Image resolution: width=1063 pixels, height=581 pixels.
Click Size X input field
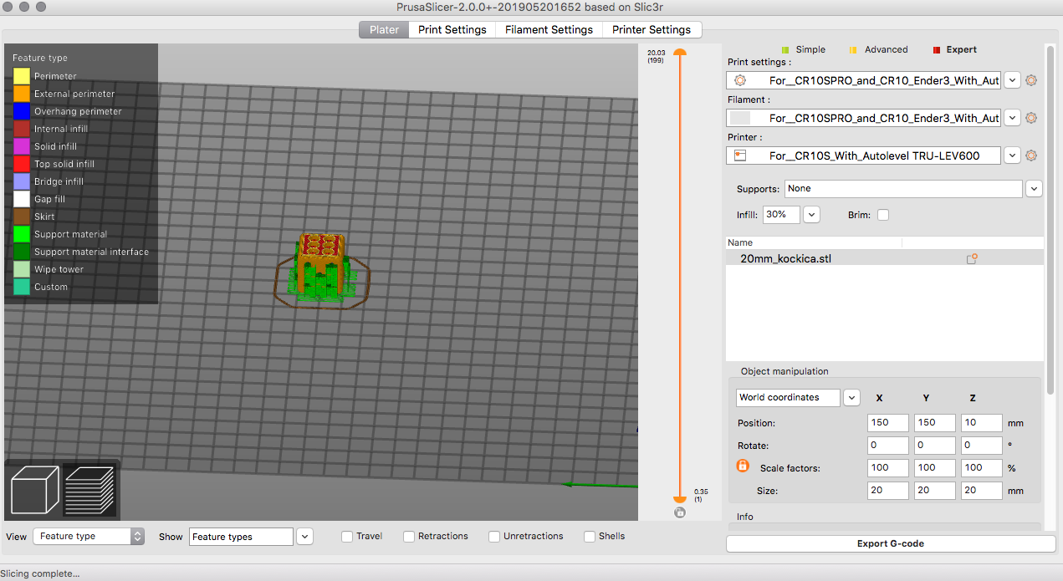887,491
